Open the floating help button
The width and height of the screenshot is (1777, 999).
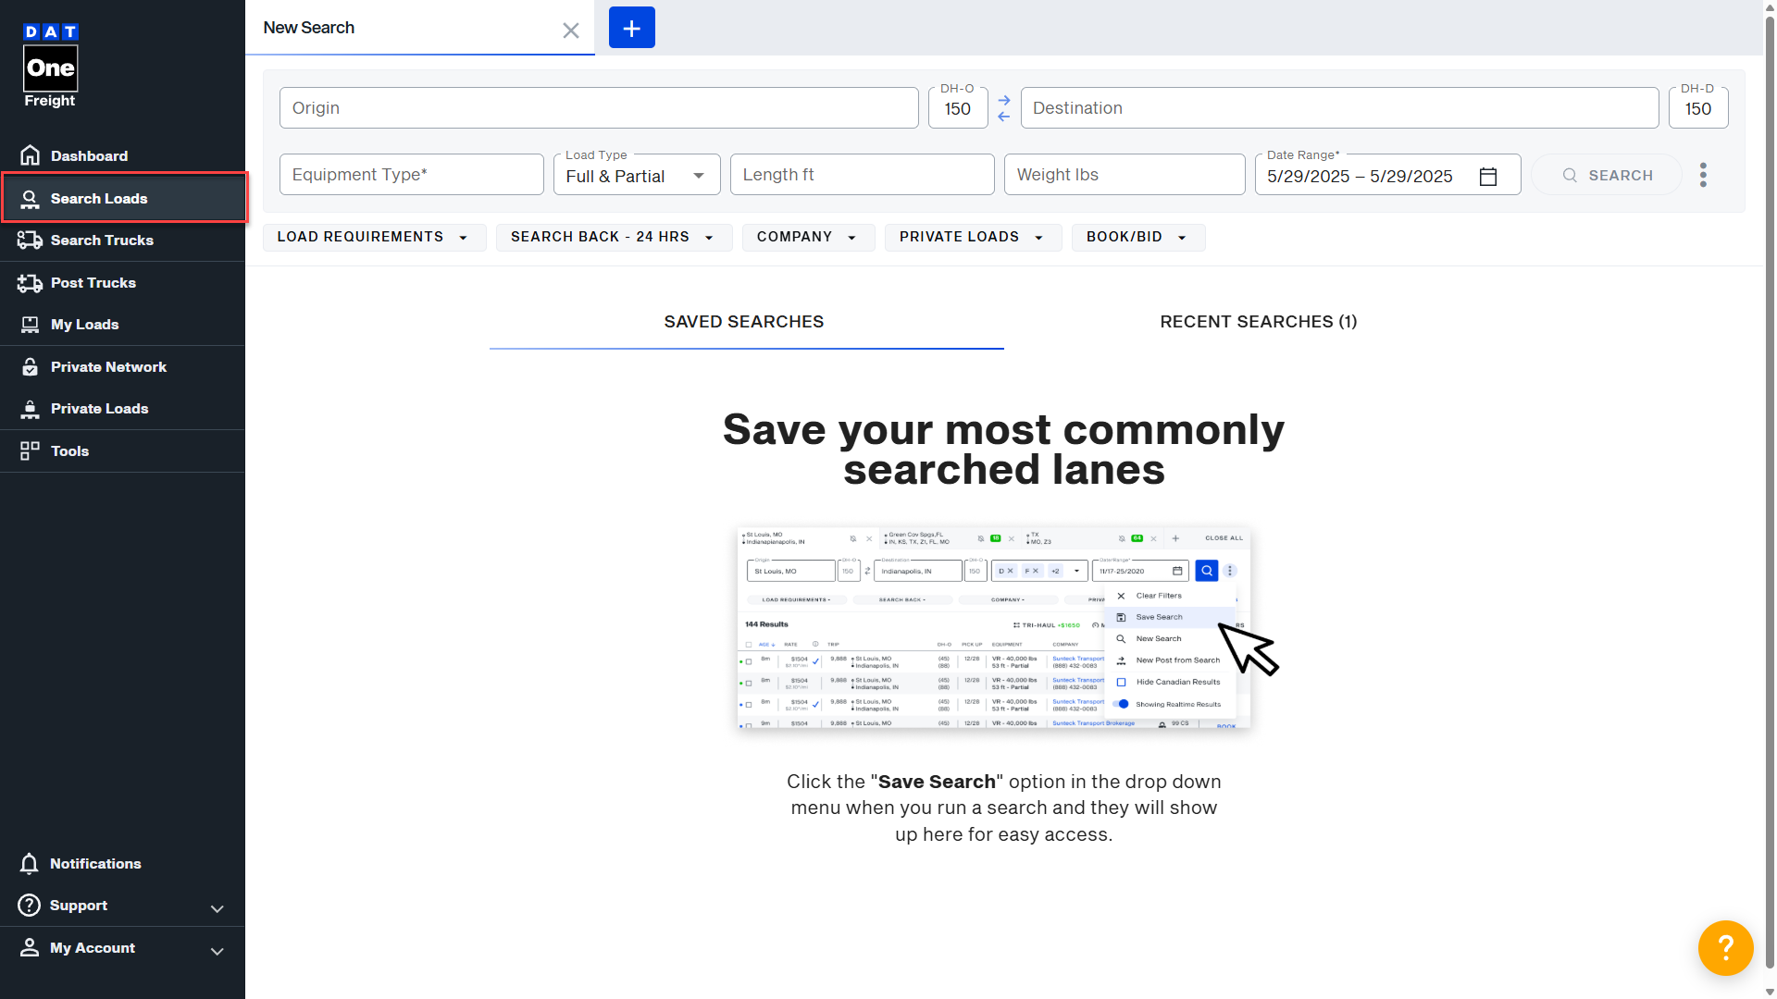tap(1725, 947)
